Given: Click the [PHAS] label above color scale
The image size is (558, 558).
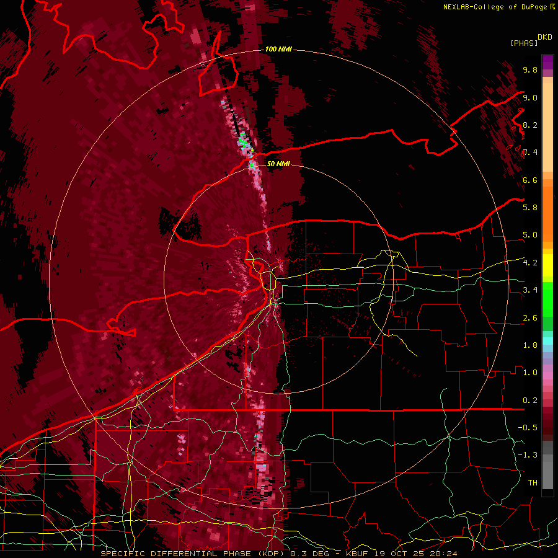Looking at the screenshot, I should tap(524, 43).
